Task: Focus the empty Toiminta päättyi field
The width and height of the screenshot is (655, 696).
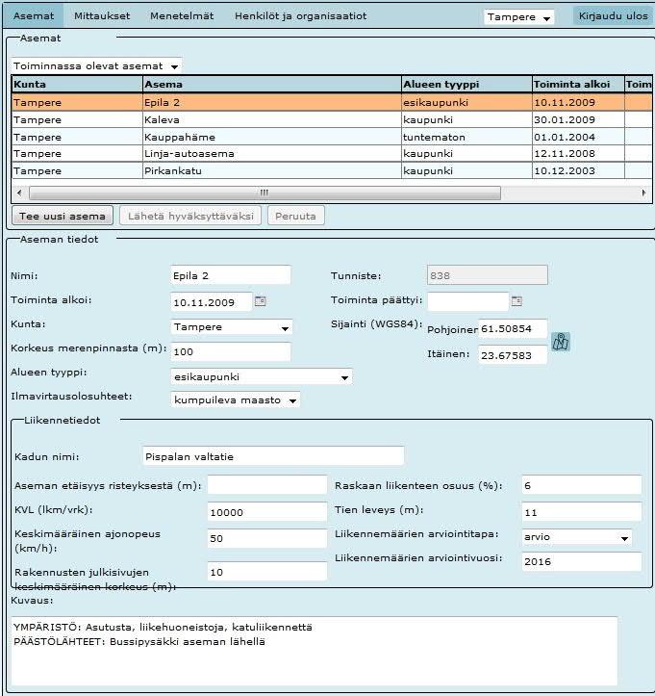Action: click(467, 301)
